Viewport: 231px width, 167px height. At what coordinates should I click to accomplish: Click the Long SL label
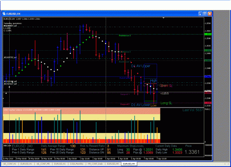(166, 103)
